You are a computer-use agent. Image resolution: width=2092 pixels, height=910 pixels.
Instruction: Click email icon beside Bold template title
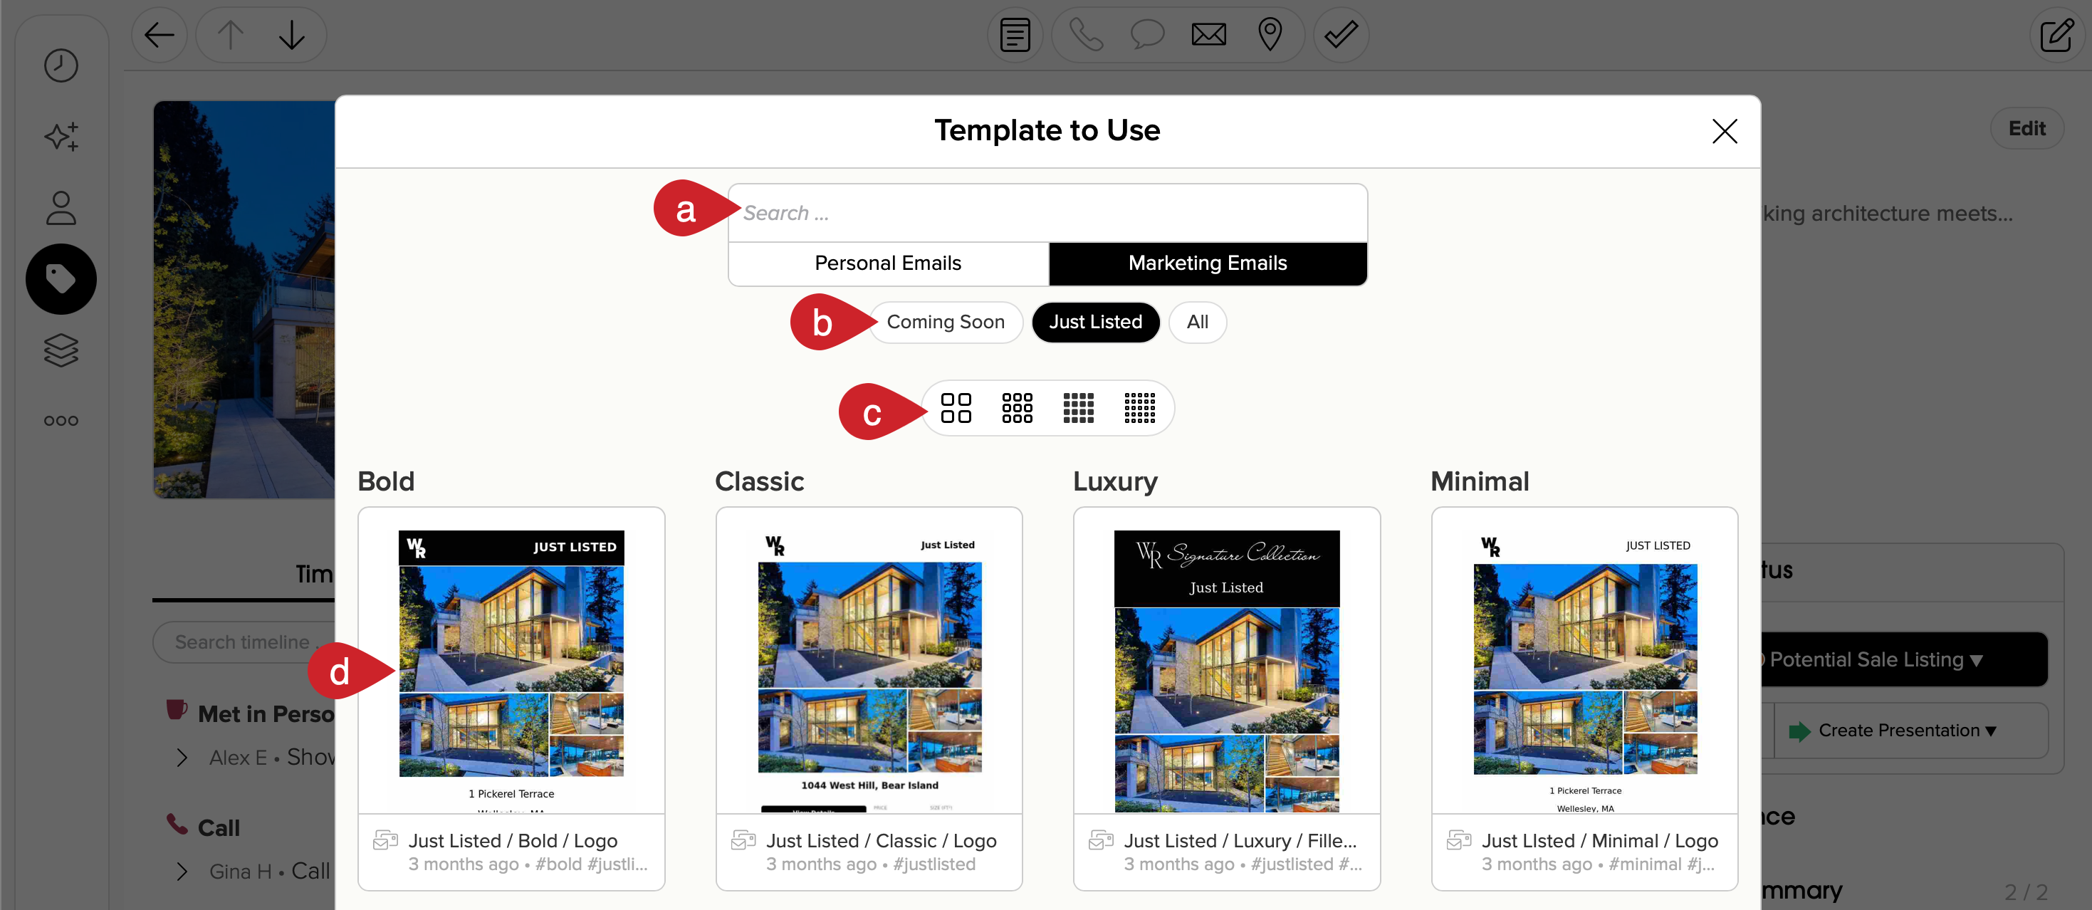[385, 840]
